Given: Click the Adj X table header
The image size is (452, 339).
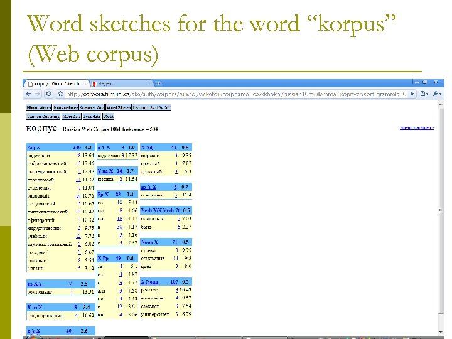Looking at the screenshot, I should (x=60, y=147).
